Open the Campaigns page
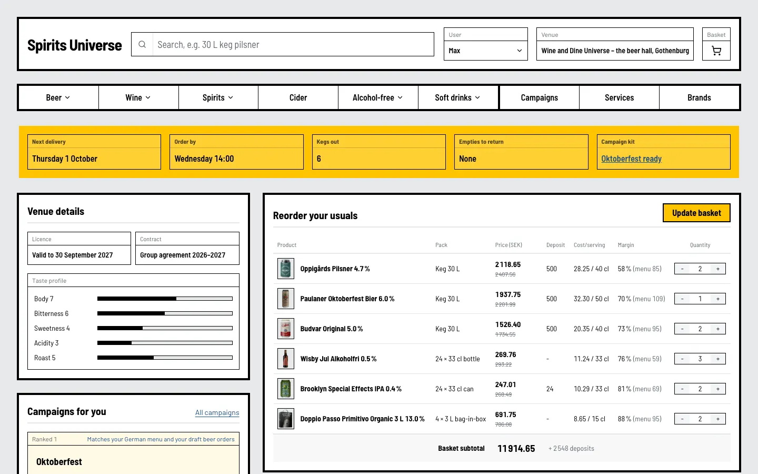The image size is (758, 474). coord(540,97)
